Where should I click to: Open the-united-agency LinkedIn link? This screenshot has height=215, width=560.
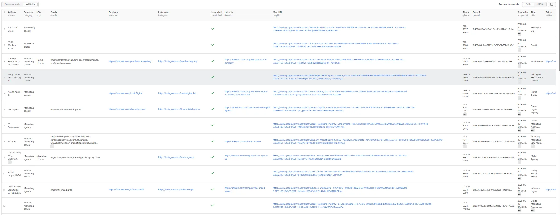[x=245, y=190]
